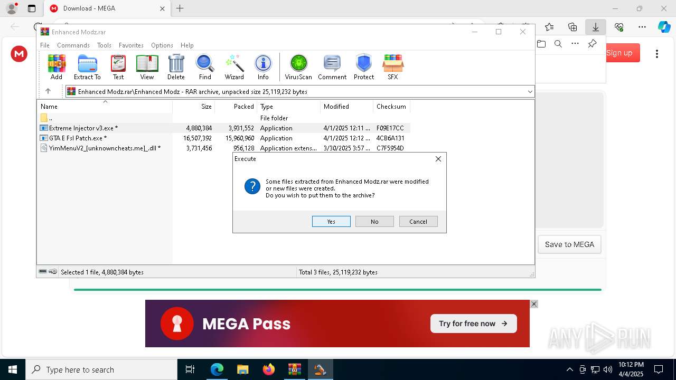Open Windows Start menu
The image size is (676, 380).
(x=13, y=369)
